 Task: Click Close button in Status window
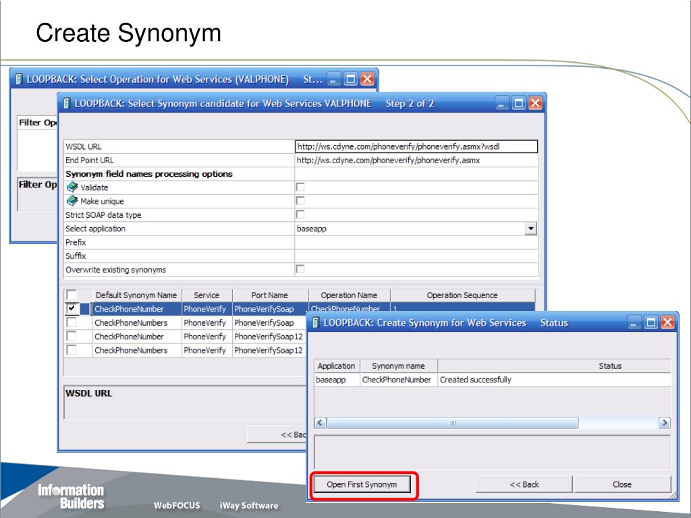(x=621, y=484)
